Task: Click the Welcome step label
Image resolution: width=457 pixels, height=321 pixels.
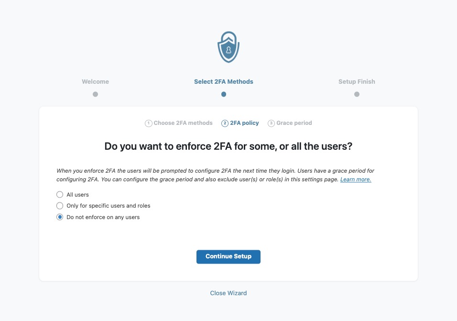Action: pyautogui.click(x=95, y=82)
